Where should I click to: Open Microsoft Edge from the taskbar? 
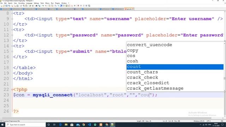(60, 125)
